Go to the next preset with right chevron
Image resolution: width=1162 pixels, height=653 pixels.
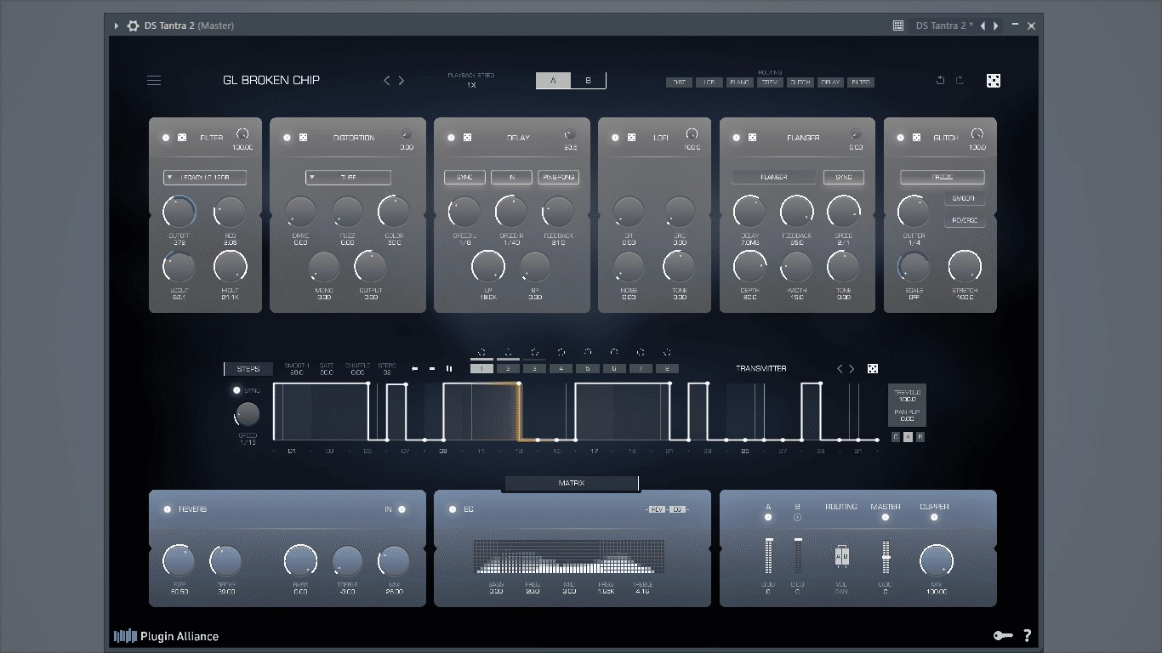point(402,81)
